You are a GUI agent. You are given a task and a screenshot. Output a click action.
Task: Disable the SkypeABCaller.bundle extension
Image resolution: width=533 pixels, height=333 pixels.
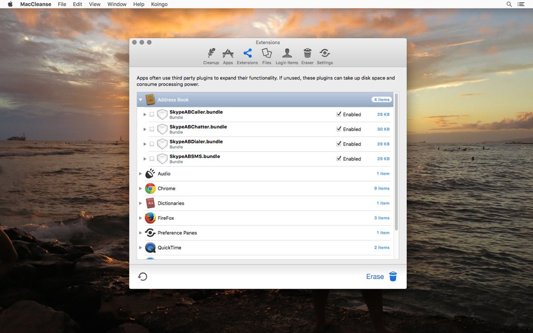tap(339, 115)
